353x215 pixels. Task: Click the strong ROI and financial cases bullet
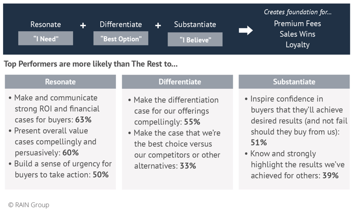click(x=57, y=109)
